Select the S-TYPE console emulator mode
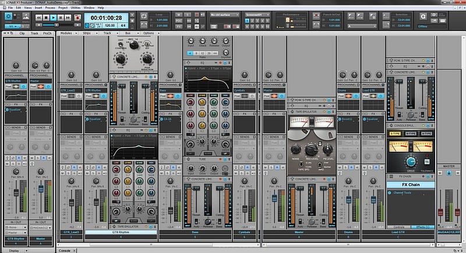The height and width of the screenshot is (253, 466). (395, 133)
